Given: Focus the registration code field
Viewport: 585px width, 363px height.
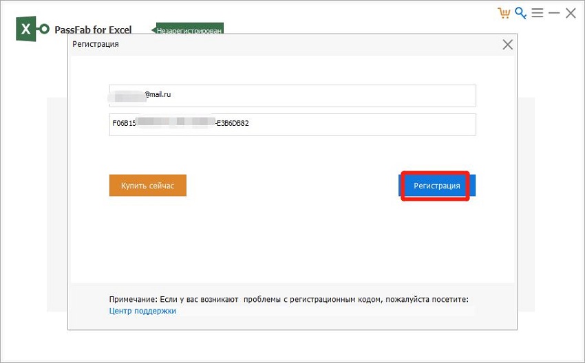Looking at the screenshot, I should click(292, 124).
